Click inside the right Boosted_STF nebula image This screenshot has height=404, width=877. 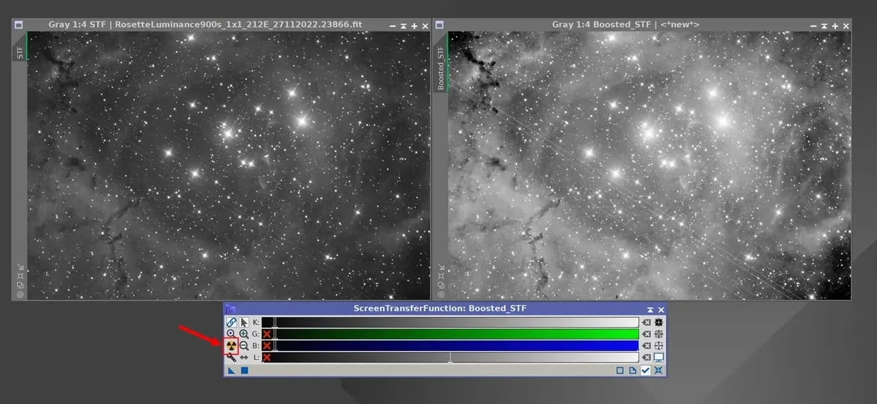[x=650, y=165]
